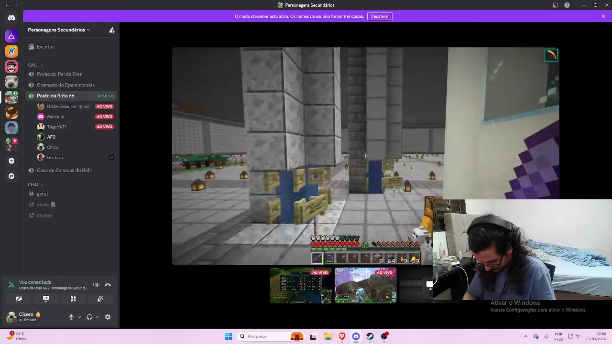612x344 pixels.
Task: Open user settings gear icon
Action: tap(108, 317)
